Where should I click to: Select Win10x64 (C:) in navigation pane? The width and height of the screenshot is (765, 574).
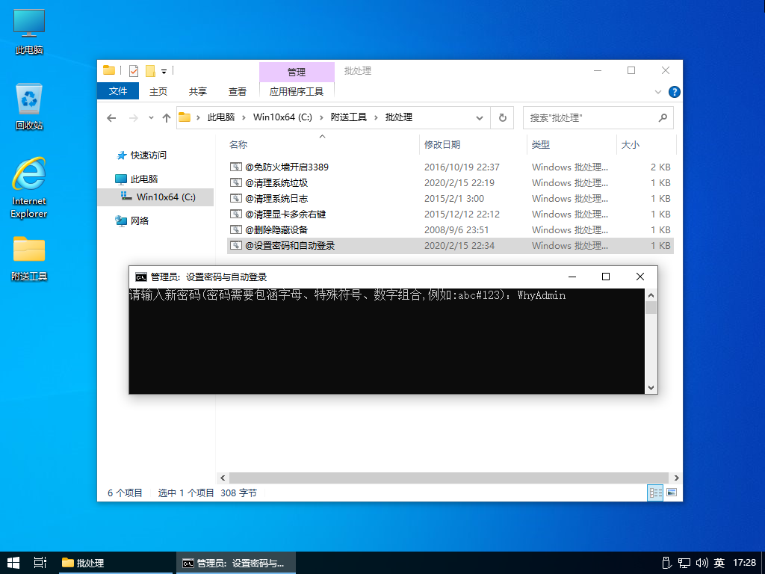(x=165, y=197)
